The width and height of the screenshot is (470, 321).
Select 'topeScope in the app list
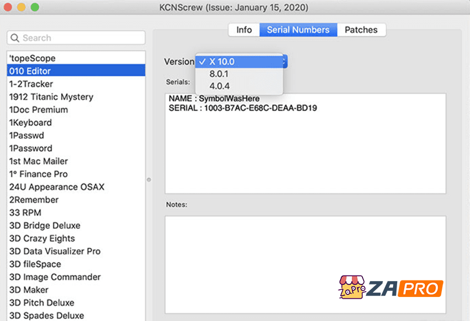pos(32,58)
